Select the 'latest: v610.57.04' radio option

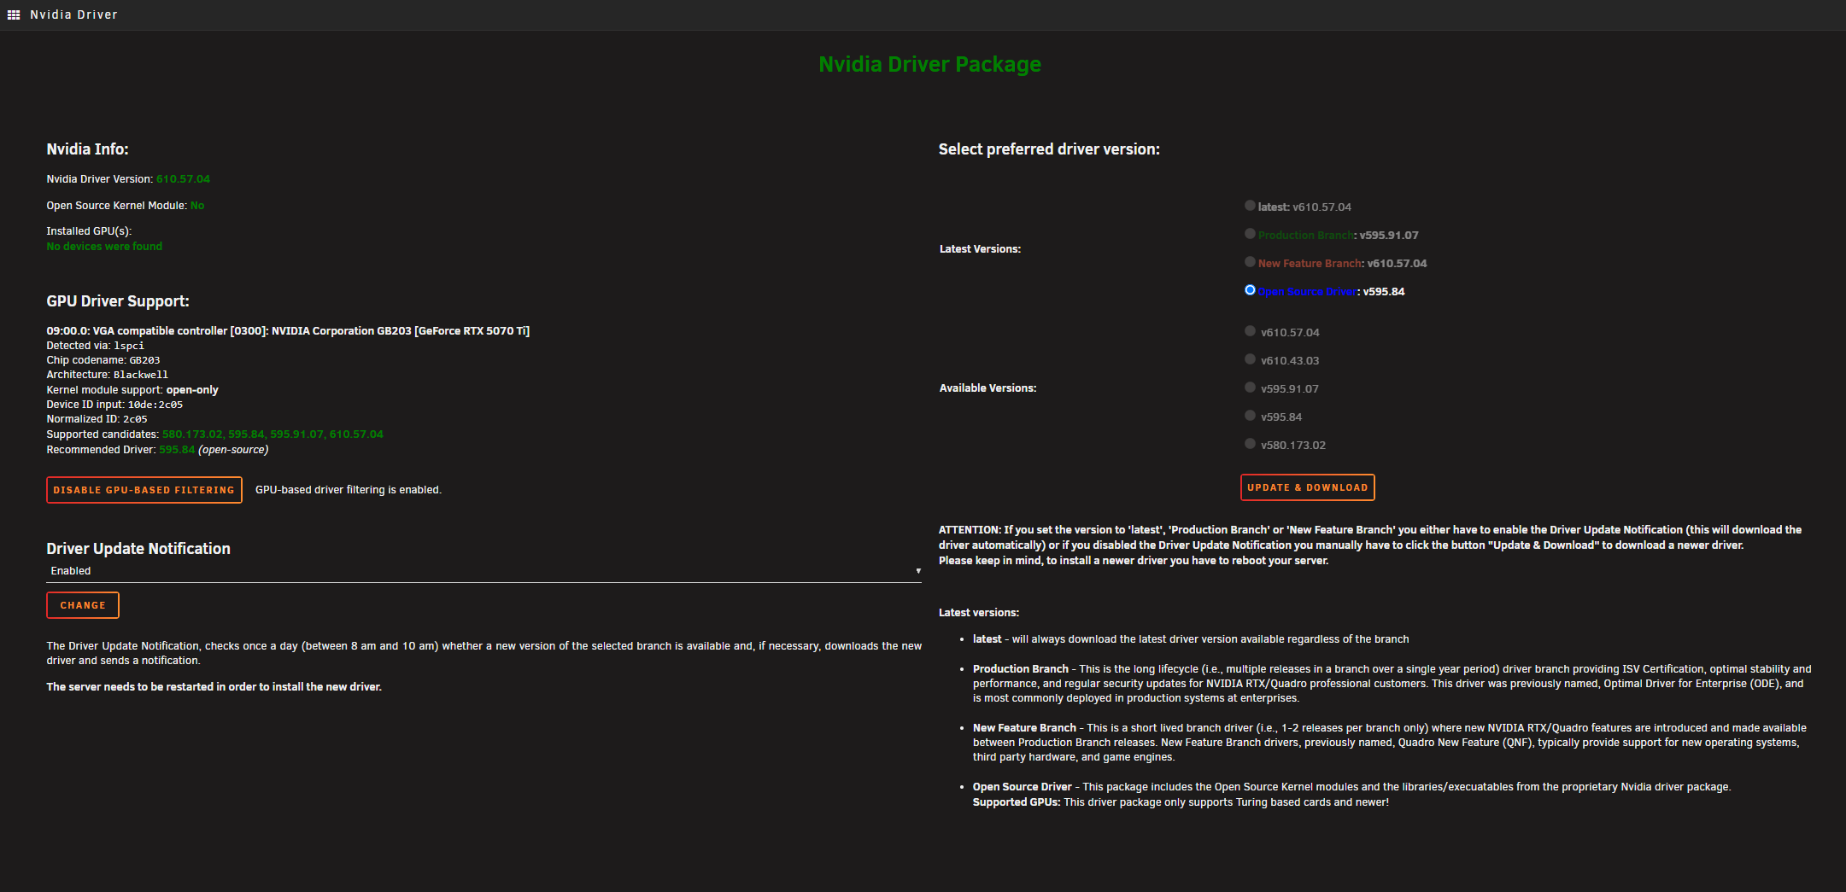pos(1250,206)
